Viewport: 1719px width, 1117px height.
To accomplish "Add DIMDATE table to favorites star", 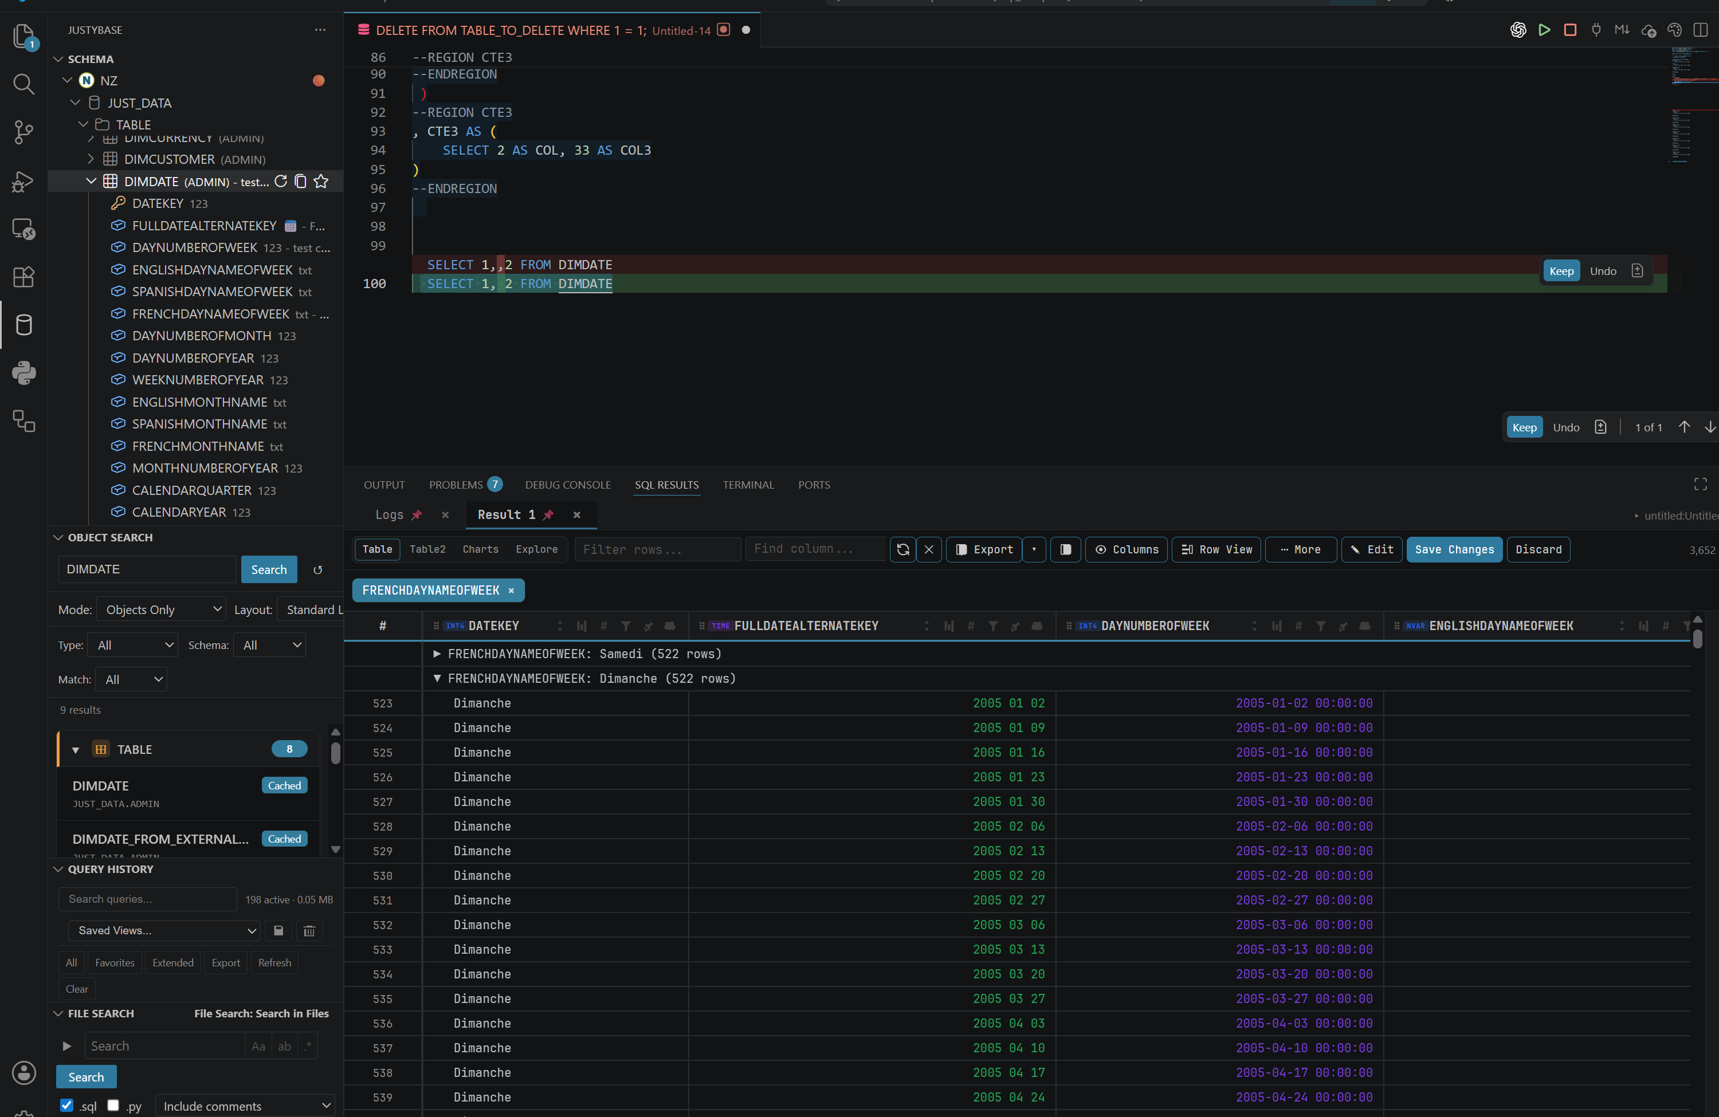I will click(321, 181).
